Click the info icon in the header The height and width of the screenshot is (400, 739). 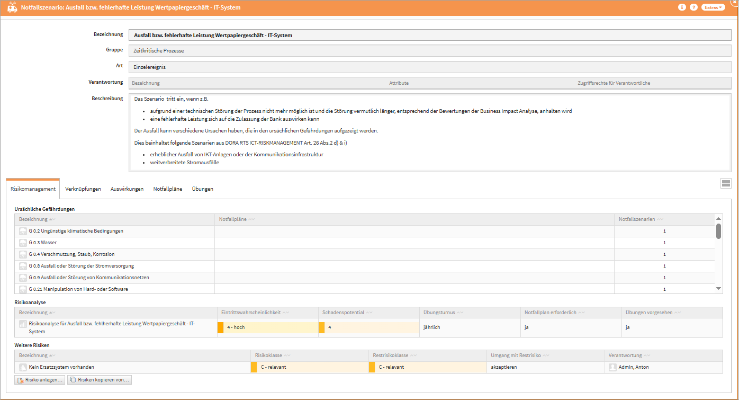click(682, 7)
